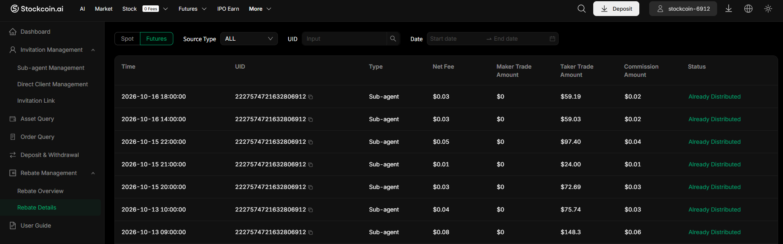Screen dimensions: 783x244
Task: Open the AI page in navbar
Action: click(82, 9)
